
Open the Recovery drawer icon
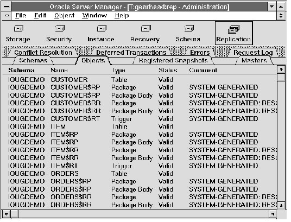click(146, 29)
